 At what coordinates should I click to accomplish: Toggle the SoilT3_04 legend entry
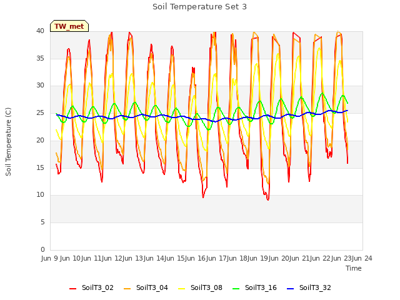click(146, 288)
